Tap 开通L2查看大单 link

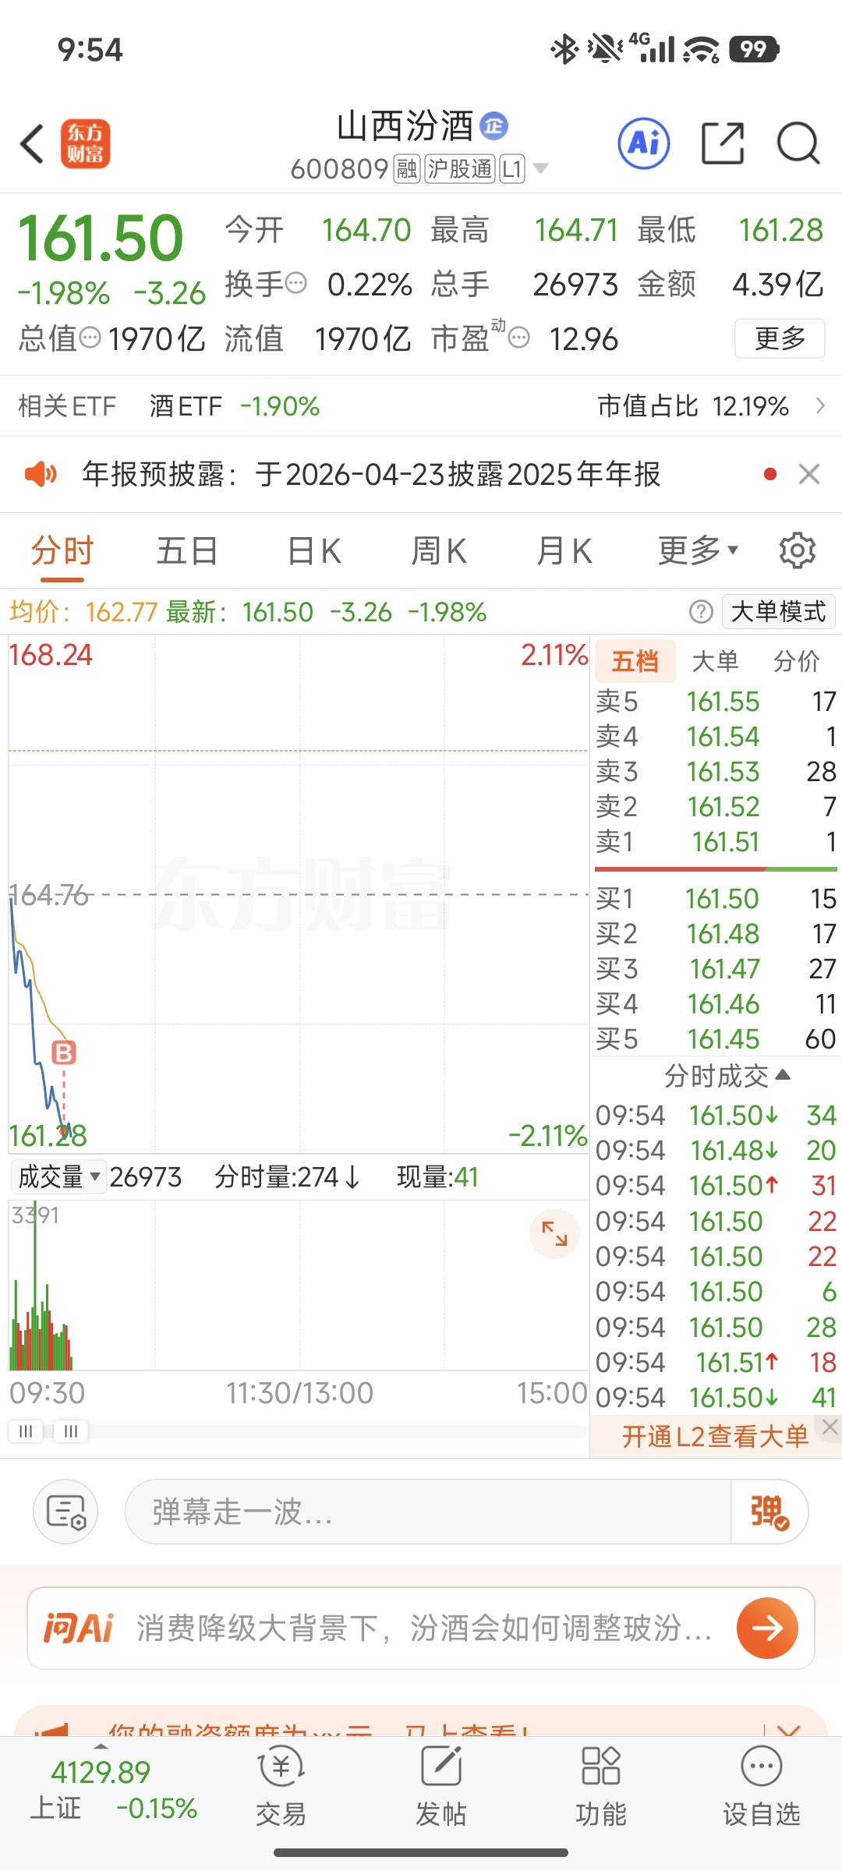point(715,1436)
